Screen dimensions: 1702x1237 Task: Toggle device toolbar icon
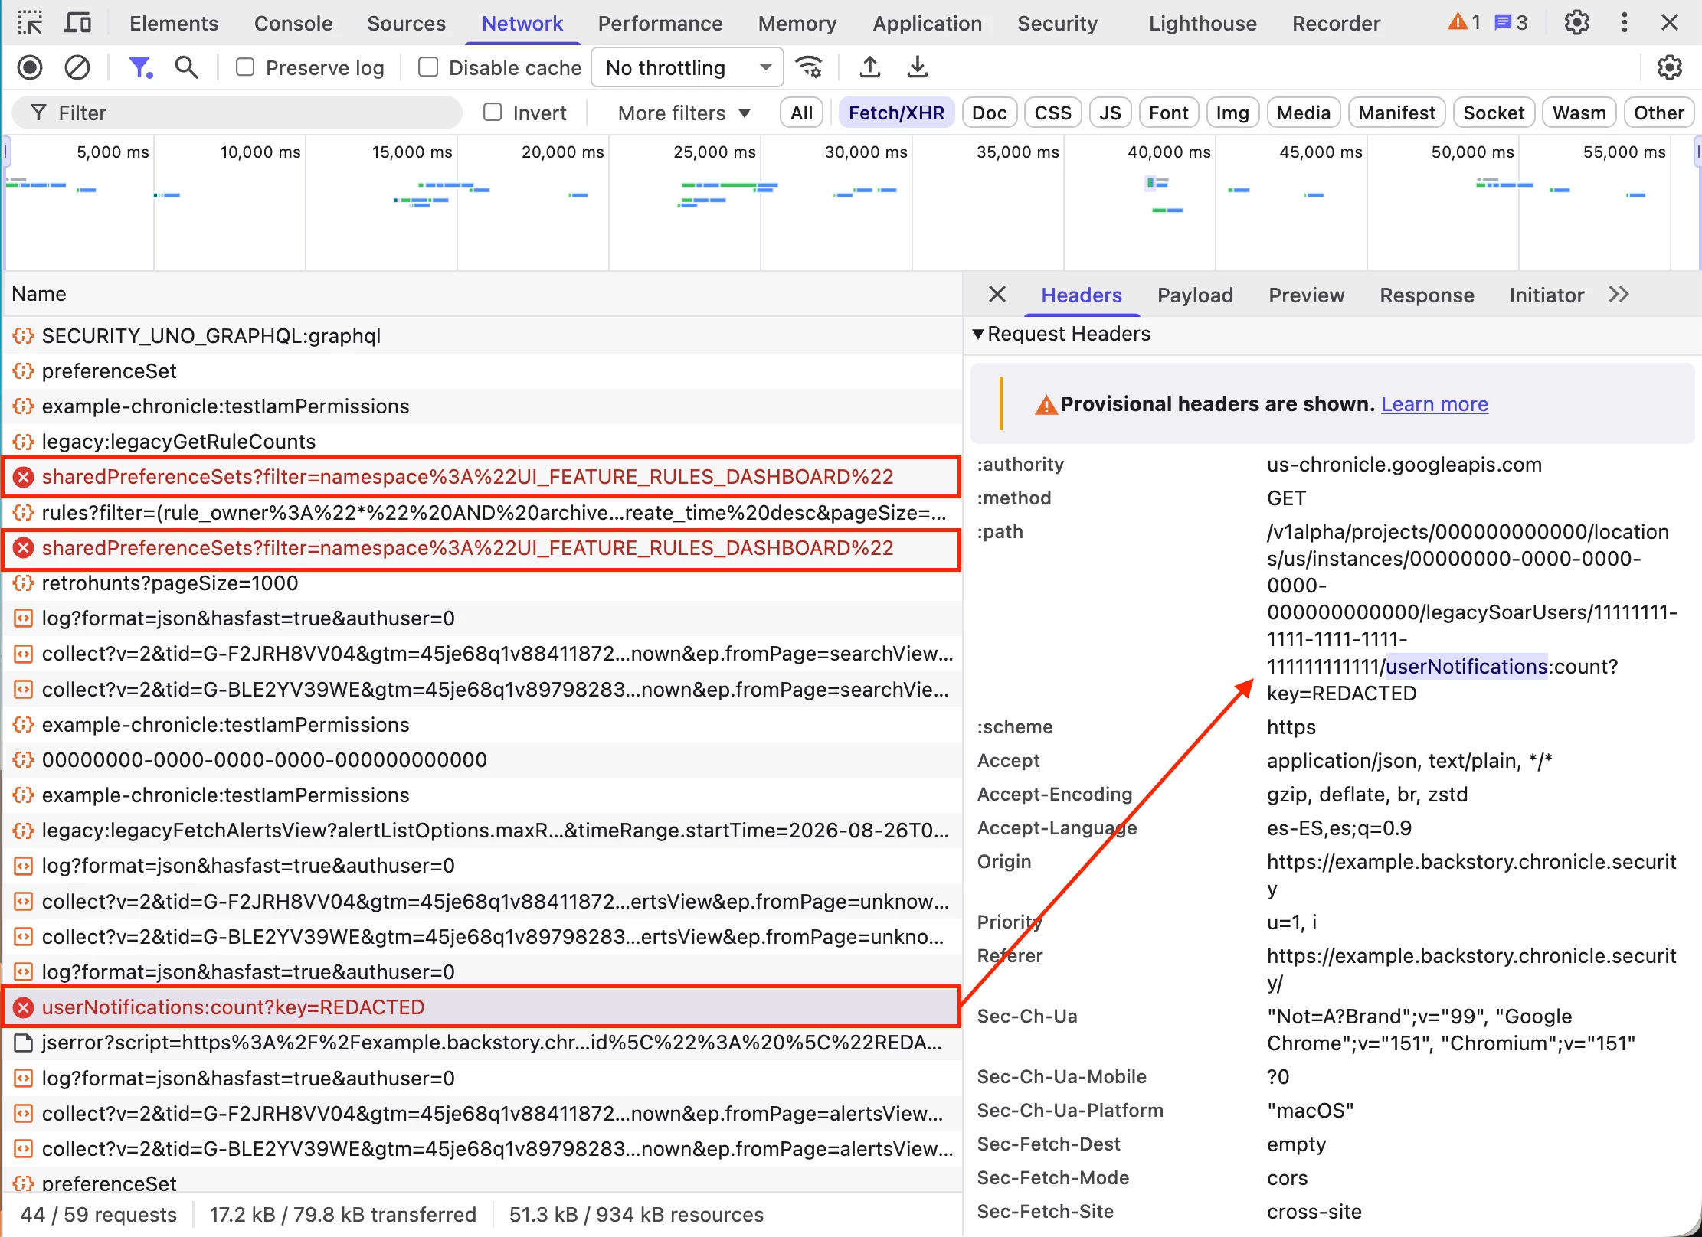(x=77, y=23)
